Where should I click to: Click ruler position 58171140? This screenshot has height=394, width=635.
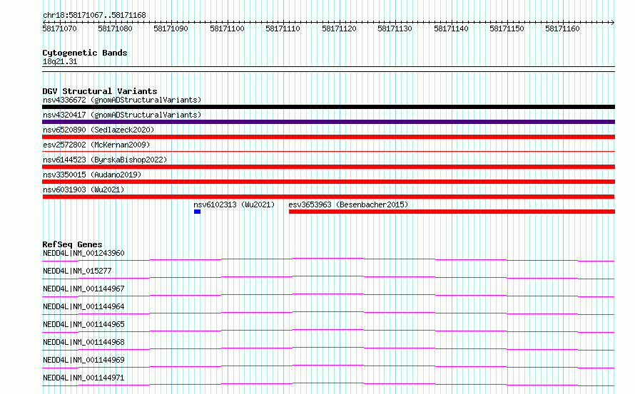[x=451, y=28]
